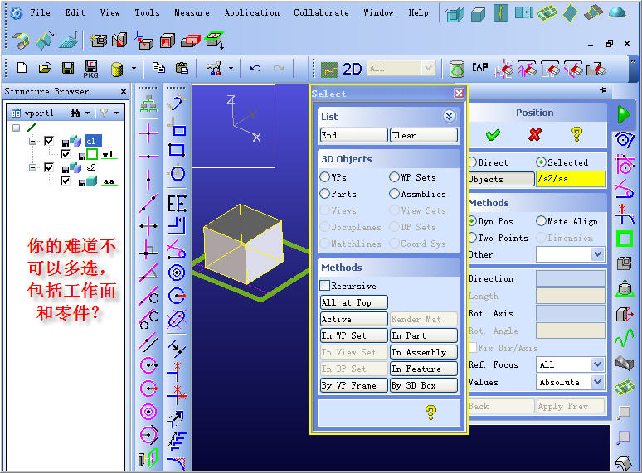Select the concentric circles tool icon

tap(177, 273)
